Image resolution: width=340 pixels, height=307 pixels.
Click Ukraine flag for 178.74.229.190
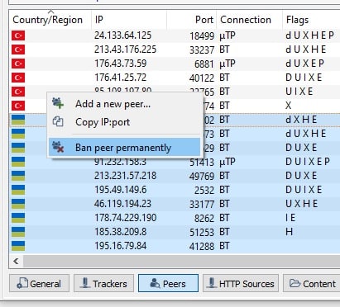18,218
